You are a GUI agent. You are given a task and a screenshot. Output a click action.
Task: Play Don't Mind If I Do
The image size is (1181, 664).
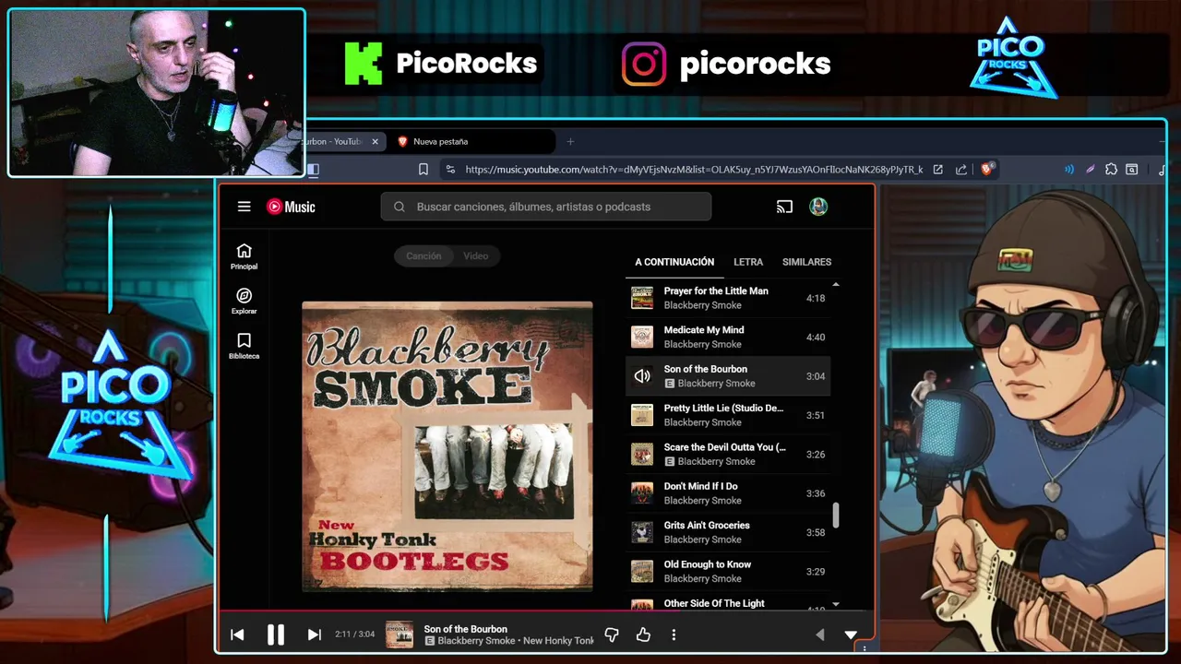[x=728, y=493]
